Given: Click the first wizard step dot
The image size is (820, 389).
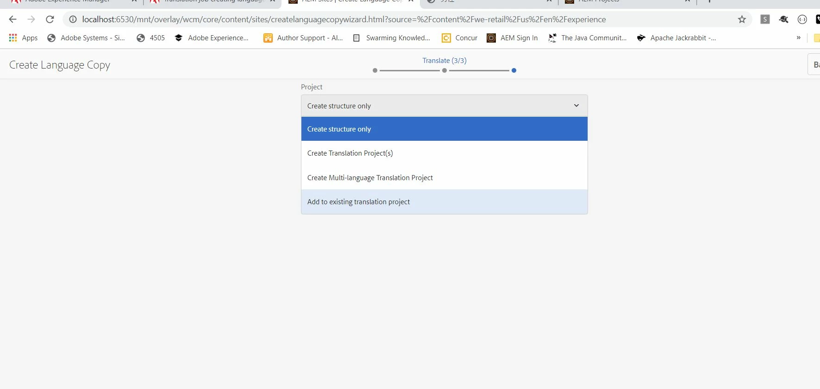Looking at the screenshot, I should tap(375, 70).
